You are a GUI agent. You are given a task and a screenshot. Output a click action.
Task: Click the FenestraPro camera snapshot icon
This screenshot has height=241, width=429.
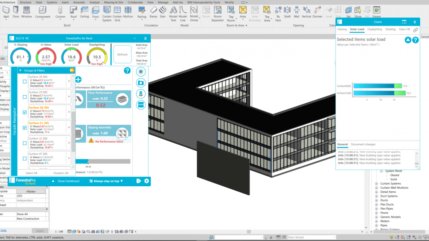point(141,83)
